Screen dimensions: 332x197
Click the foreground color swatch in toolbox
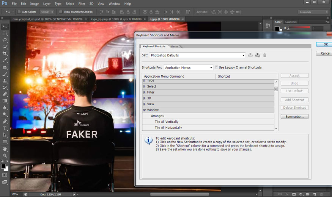coord(3,166)
